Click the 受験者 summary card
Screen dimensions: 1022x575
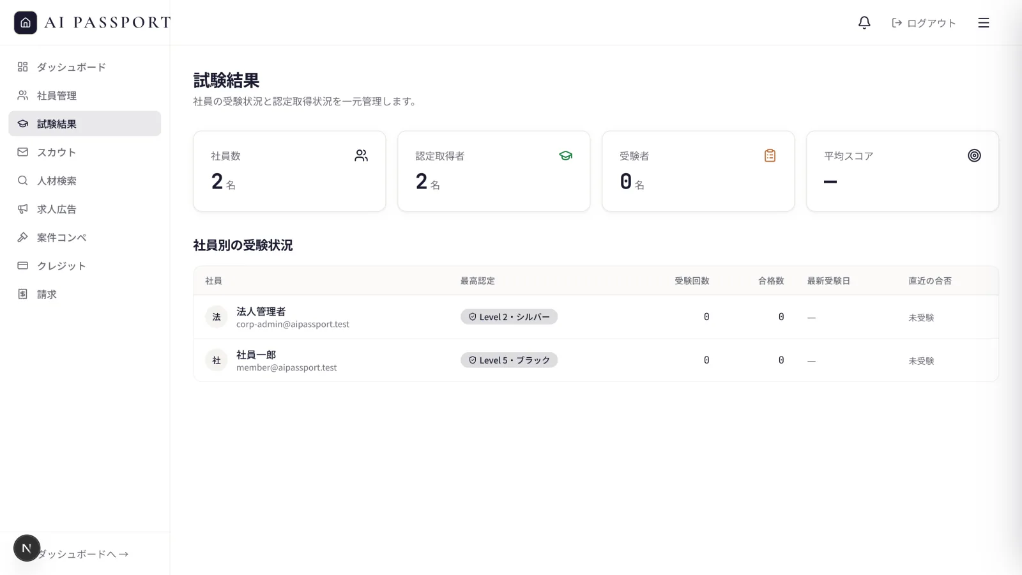point(698,171)
